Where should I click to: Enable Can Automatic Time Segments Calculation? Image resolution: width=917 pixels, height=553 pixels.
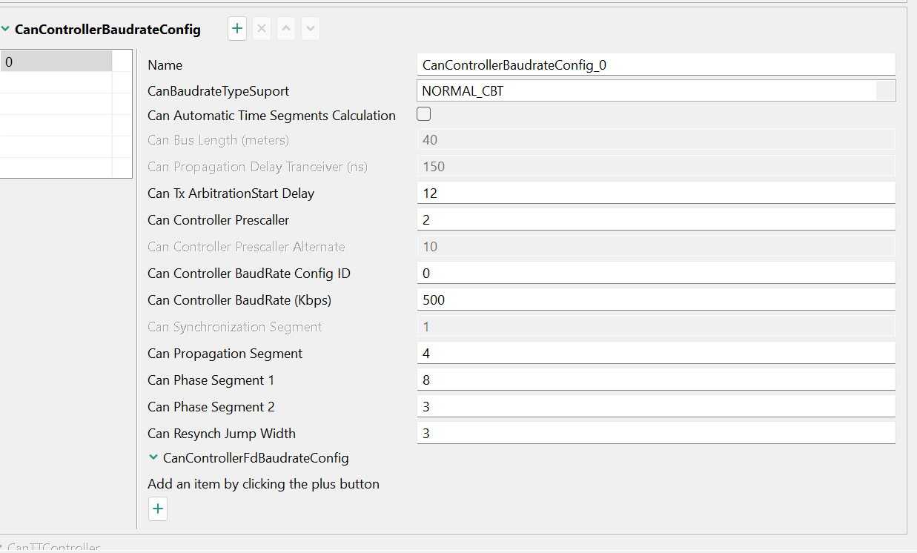pos(424,114)
